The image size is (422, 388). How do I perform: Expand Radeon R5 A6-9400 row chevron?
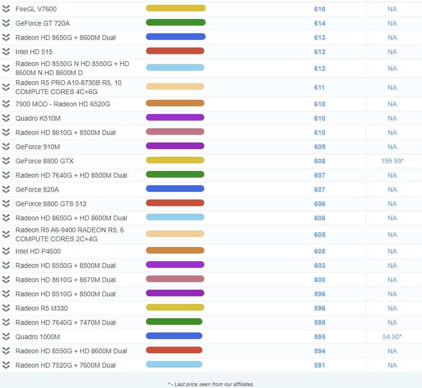click(x=6, y=235)
